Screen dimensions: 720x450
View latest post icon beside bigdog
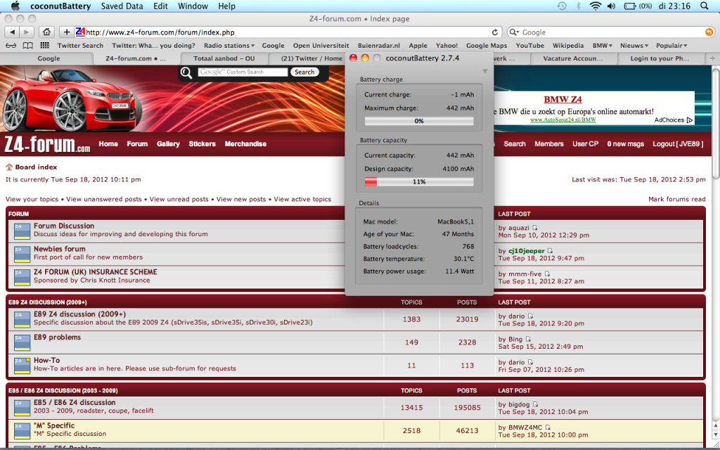click(x=535, y=404)
